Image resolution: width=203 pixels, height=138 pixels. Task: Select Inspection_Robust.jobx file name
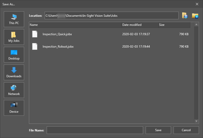(x=58, y=47)
